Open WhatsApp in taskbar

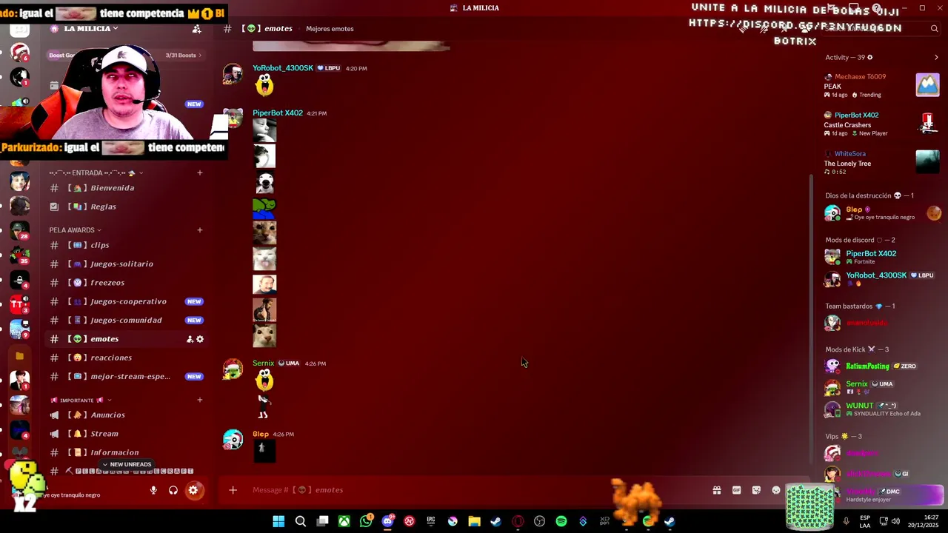366,521
